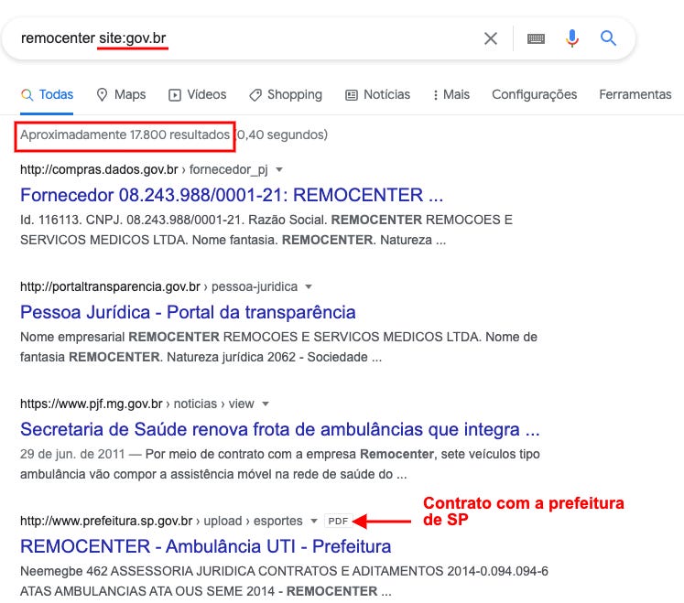
Task: Expand options arrow next to pjf.mg.gov.br result
Action: click(x=266, y=404)
